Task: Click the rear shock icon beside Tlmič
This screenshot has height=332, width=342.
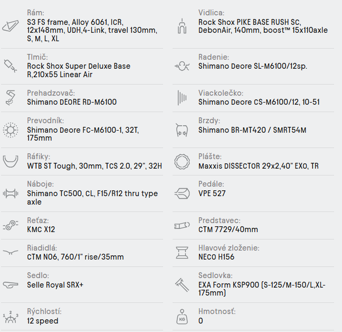Action: click(x=11, y=66)
